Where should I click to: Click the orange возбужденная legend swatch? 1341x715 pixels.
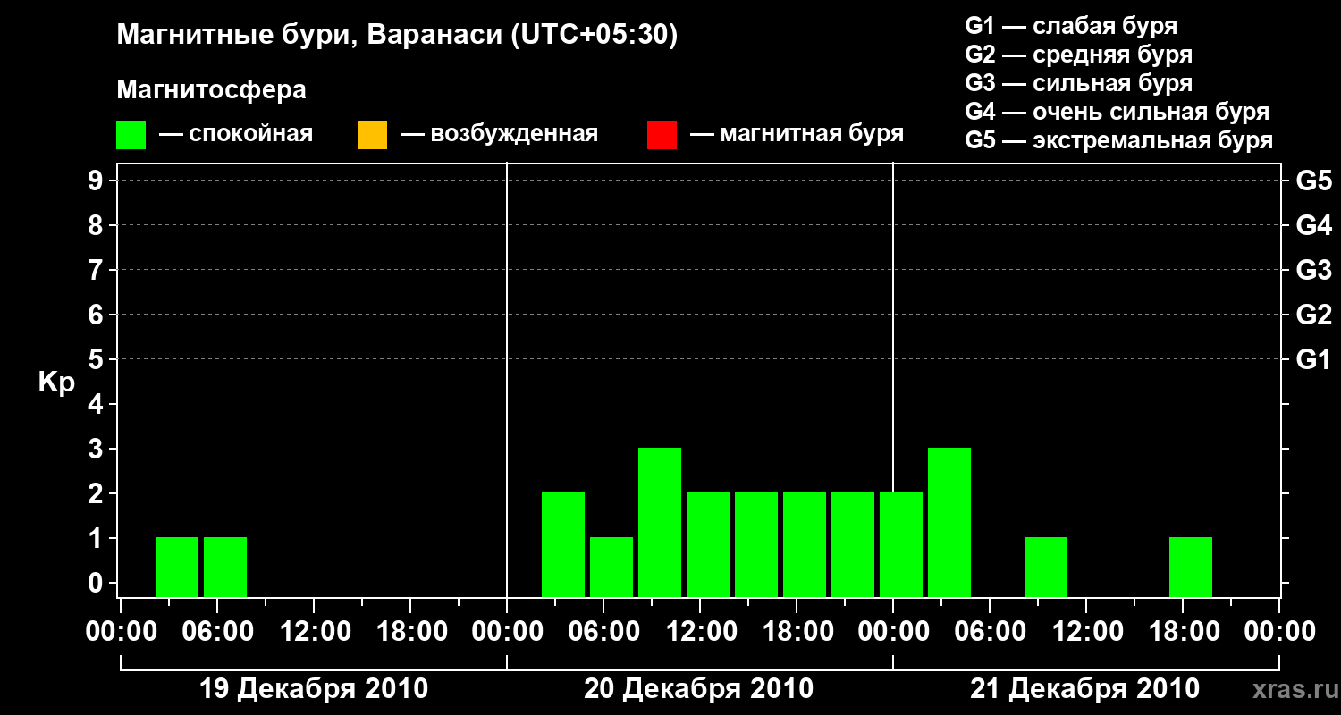point(372,135)
